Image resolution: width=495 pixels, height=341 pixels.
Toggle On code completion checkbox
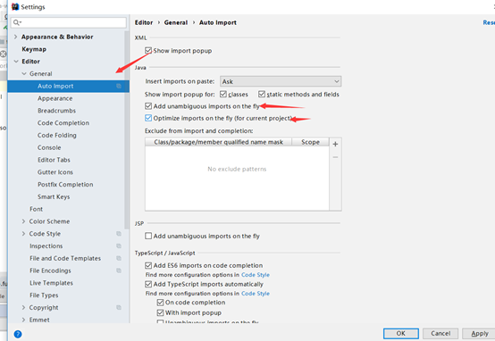160,303
